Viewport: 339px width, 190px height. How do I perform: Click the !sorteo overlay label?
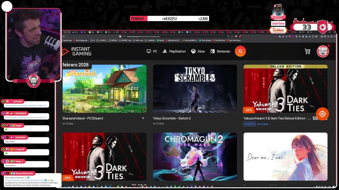(278, 23)
